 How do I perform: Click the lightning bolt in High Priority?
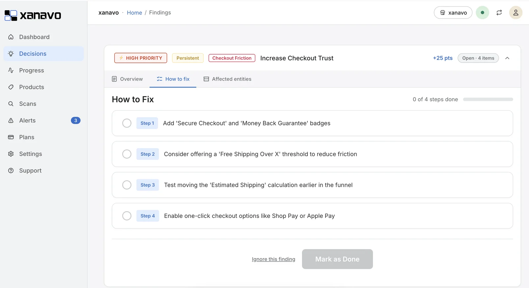pyautogui.click(x=121, y=58)
